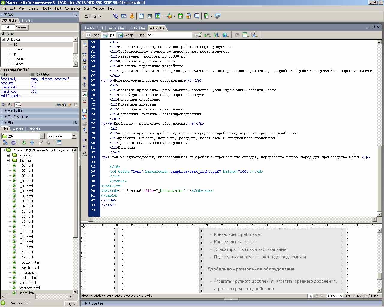
Task: Click the Insert Table icon
Action: tap(141, 16)
